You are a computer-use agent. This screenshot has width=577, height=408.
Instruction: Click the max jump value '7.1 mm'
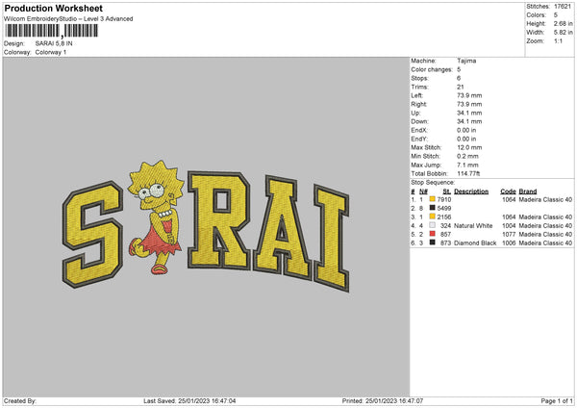pos(467,165)
